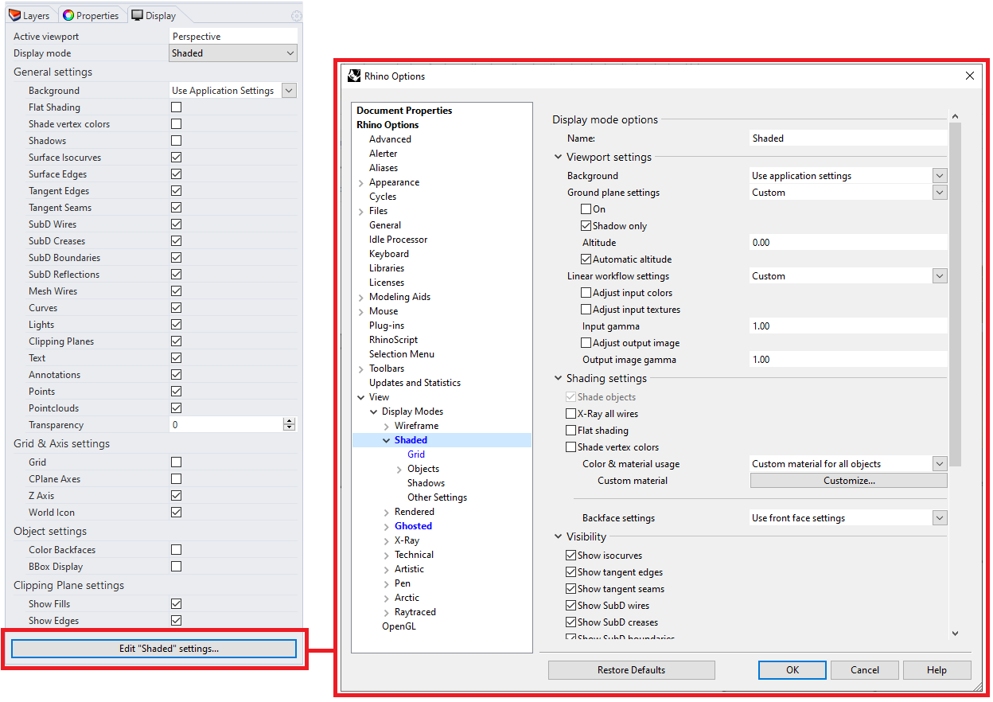Confirm with the OK button
993x702 pixels.
(x=792, y=670)
